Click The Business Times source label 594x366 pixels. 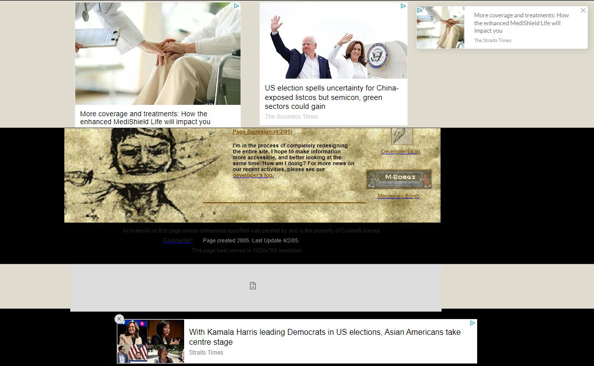click(x=292, y=117)
